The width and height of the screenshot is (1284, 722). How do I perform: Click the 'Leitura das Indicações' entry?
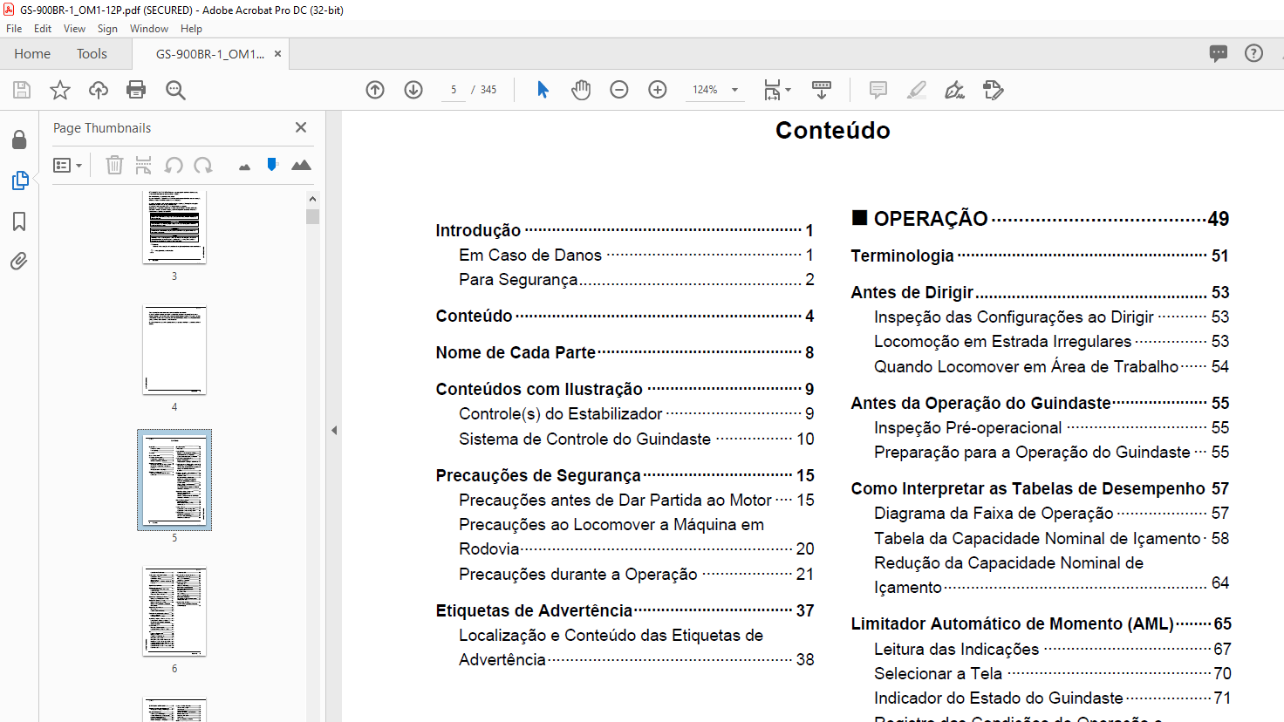tap(957, 649)
